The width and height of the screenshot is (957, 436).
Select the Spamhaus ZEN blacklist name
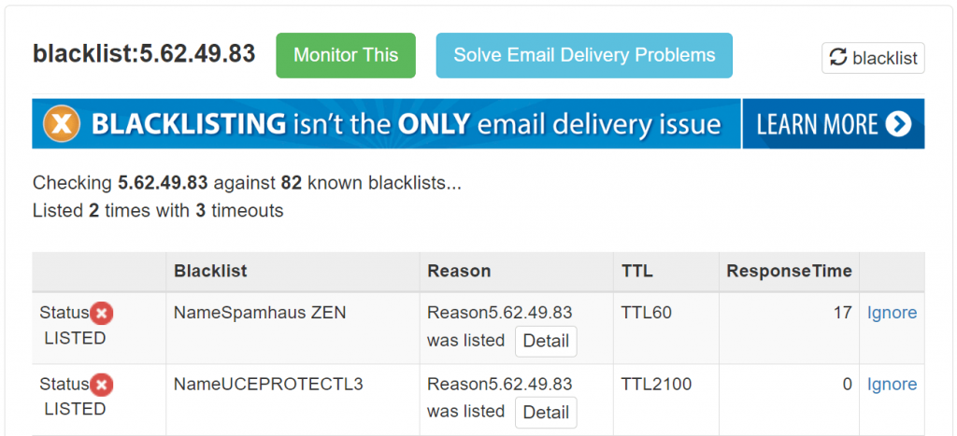tap(260, 313)
